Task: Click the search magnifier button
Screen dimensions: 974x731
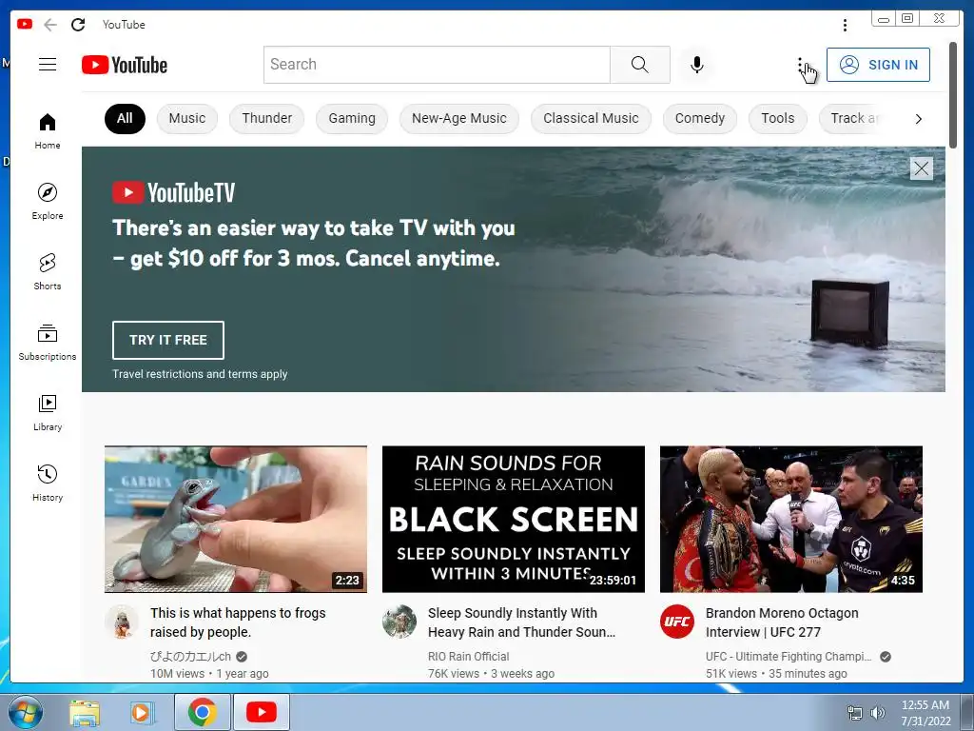Action: [640, 65]
